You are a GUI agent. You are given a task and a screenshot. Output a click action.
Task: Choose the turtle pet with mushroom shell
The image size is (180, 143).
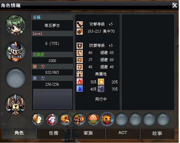(x=79, y=119)
